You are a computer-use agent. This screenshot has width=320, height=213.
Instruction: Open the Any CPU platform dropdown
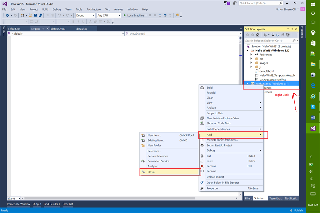[108, 15]
